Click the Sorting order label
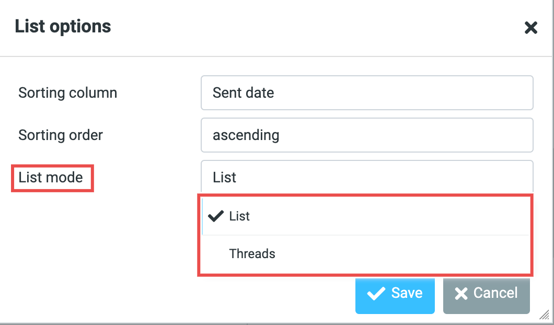This screenshot has width=554, height=325. [61, 135]
